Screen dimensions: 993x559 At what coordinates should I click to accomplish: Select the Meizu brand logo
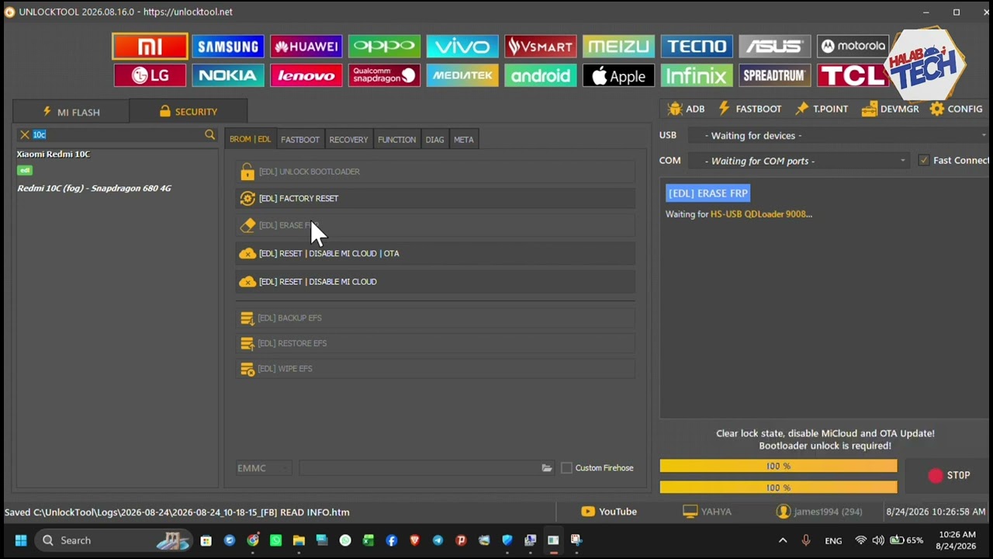(618, 47)
